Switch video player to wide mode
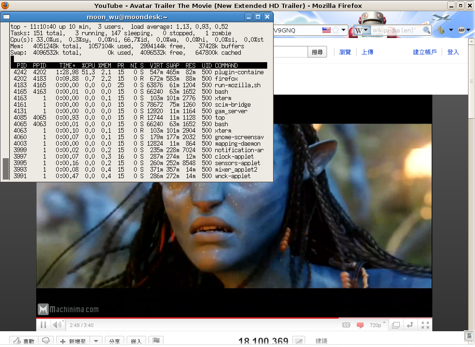 coord(411,325)
